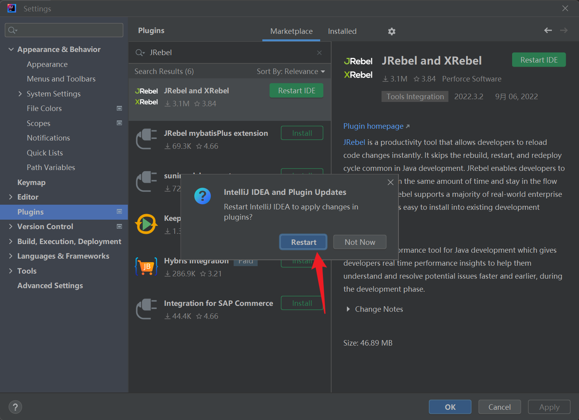Click OK at the bottom
The height and width of the screenshot is (420, 579).
(x=450, y=407)
